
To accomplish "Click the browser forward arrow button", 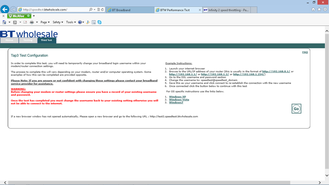I will [x=13, y=10].
